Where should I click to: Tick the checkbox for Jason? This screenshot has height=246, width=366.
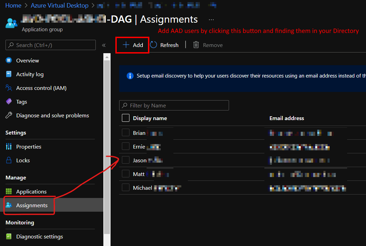coord(126,160)
